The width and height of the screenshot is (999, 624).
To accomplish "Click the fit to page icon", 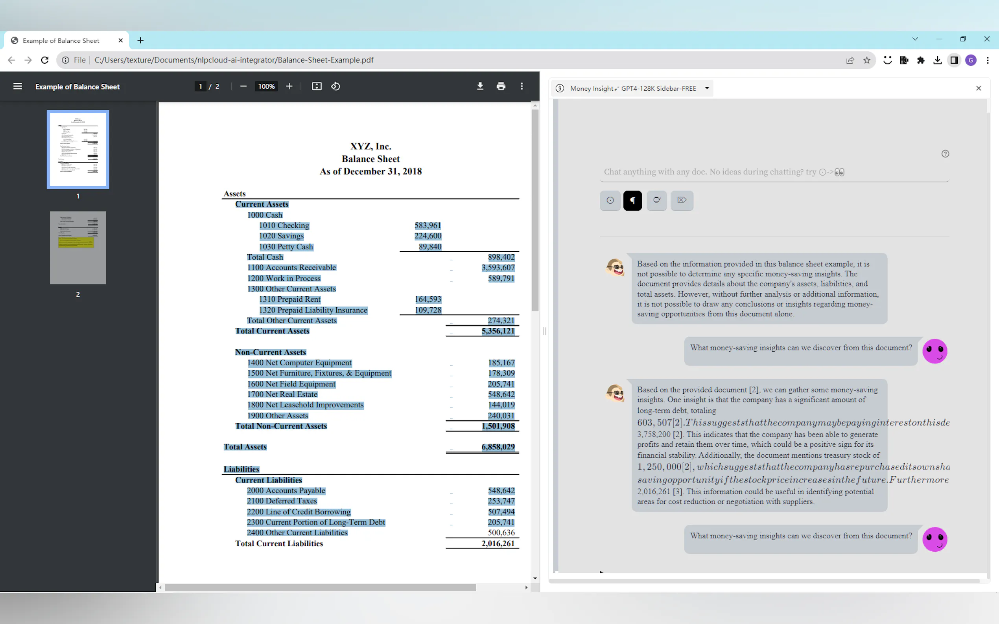I will pos(317,86).
